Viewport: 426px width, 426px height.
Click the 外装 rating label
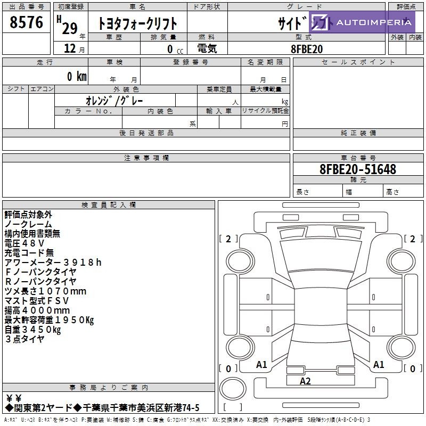coord(397,37)
